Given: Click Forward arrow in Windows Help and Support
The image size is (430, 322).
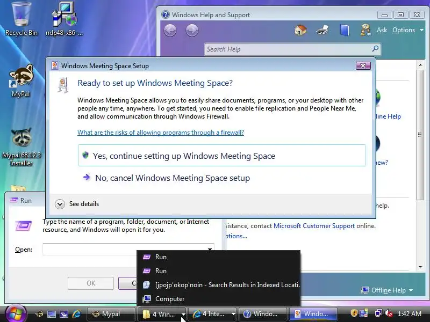Looking at the screenshot, I should coord(192,31).
